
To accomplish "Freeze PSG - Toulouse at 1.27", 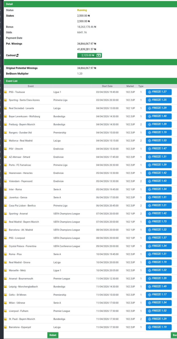I will coord(159,92).
